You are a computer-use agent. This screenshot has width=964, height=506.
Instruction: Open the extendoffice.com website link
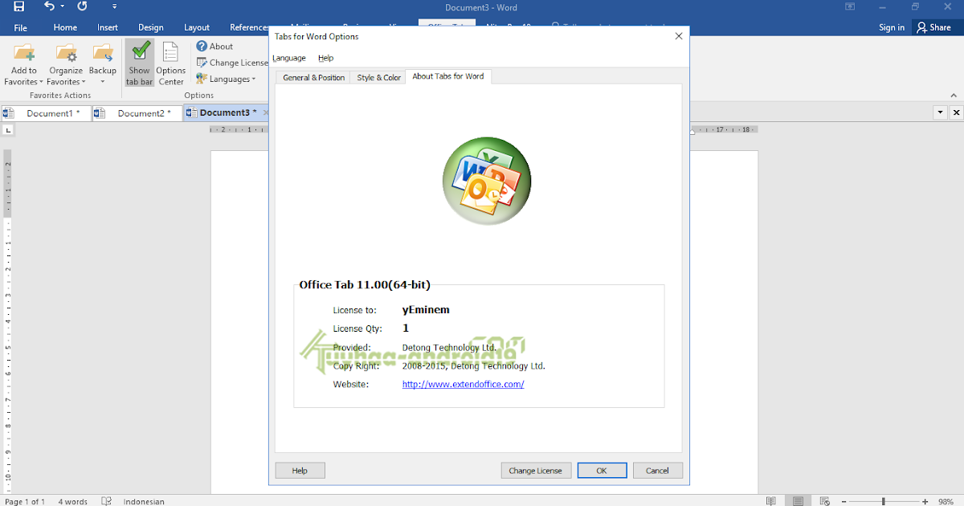pyautogui.click(x=463, y=384)
